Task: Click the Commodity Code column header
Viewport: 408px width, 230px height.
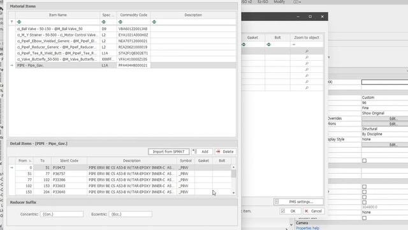Action: (x=133, y=15)
